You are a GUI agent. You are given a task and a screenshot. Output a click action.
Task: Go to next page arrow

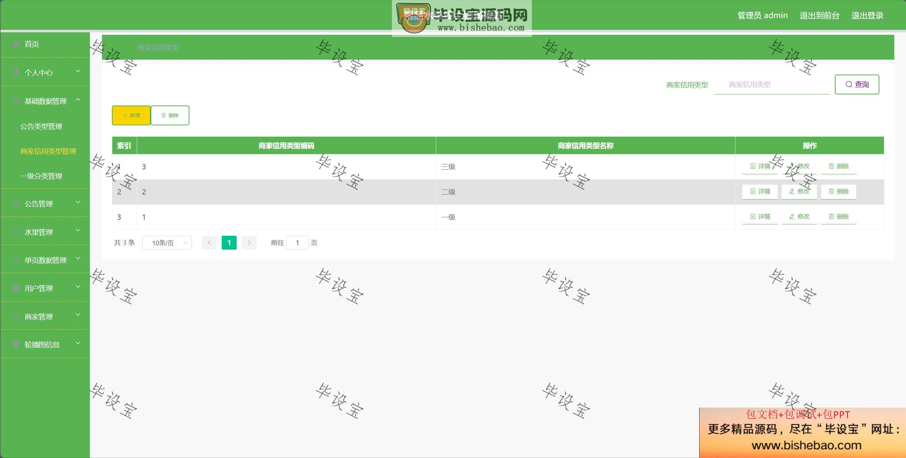click(249, 242)
